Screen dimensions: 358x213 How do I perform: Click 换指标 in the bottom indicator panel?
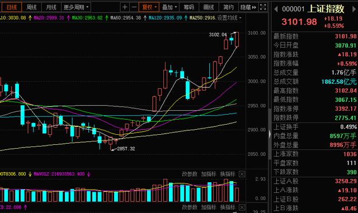tap(228, 207)
